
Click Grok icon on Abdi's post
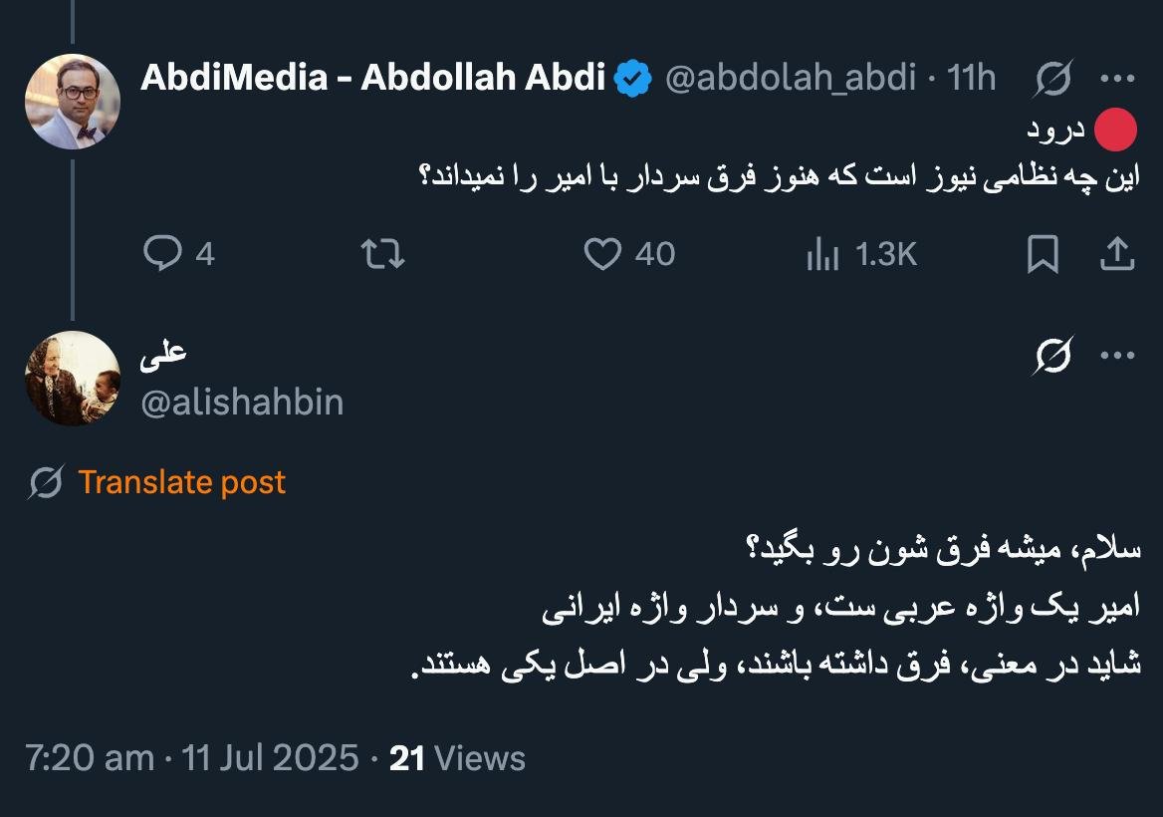point(1053,78)
